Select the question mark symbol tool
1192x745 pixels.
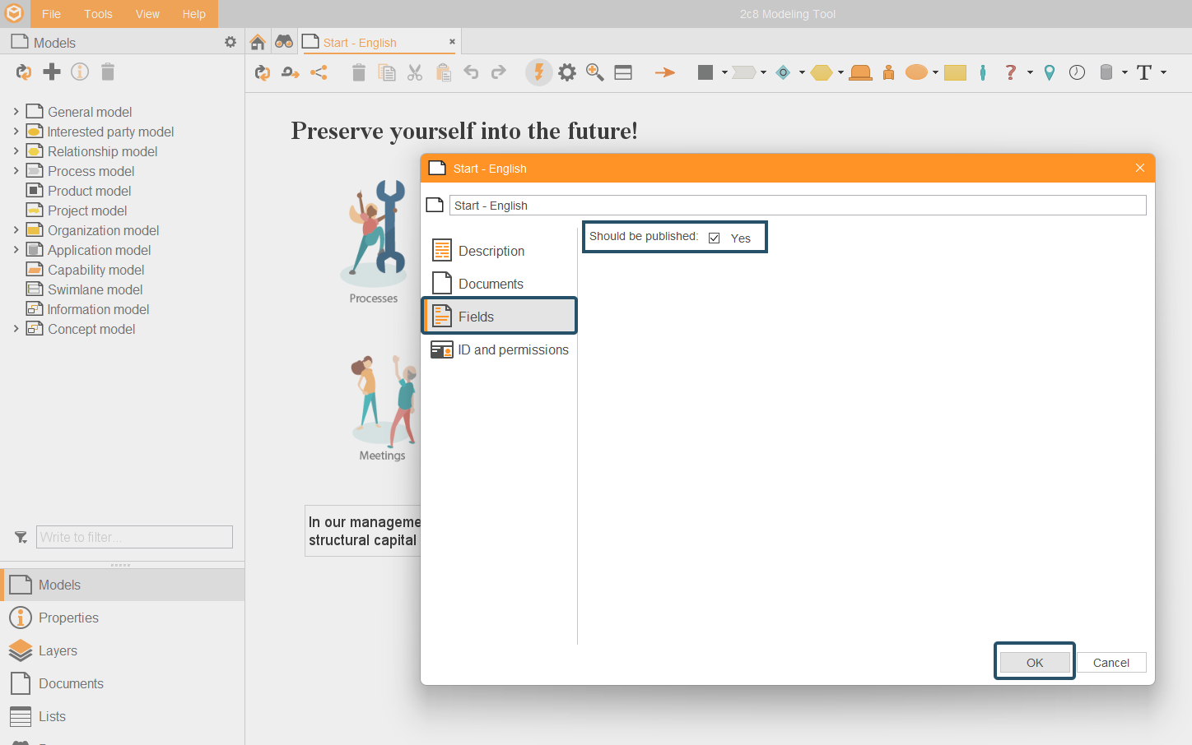click(1011, 72)
